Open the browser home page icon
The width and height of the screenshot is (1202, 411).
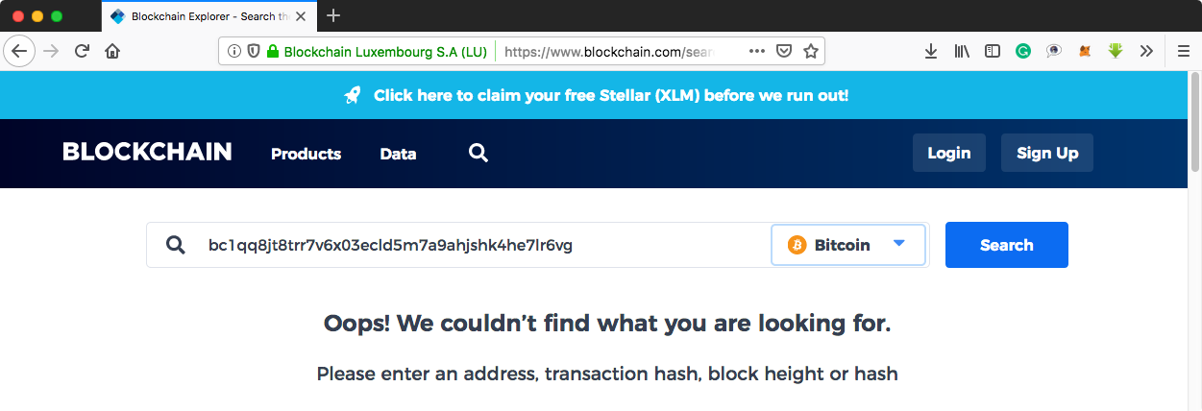pos(112,51)
